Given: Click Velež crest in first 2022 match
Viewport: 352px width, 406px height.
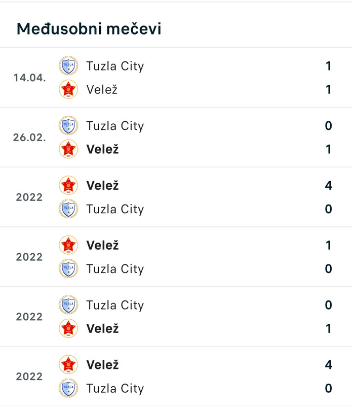Looking at the screenshot, I should 68,185.
